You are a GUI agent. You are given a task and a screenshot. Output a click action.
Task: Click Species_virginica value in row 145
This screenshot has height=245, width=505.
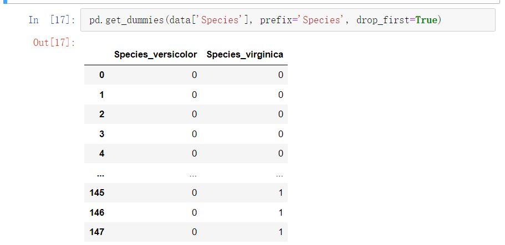pyautogui.click(x=280, y=193)
